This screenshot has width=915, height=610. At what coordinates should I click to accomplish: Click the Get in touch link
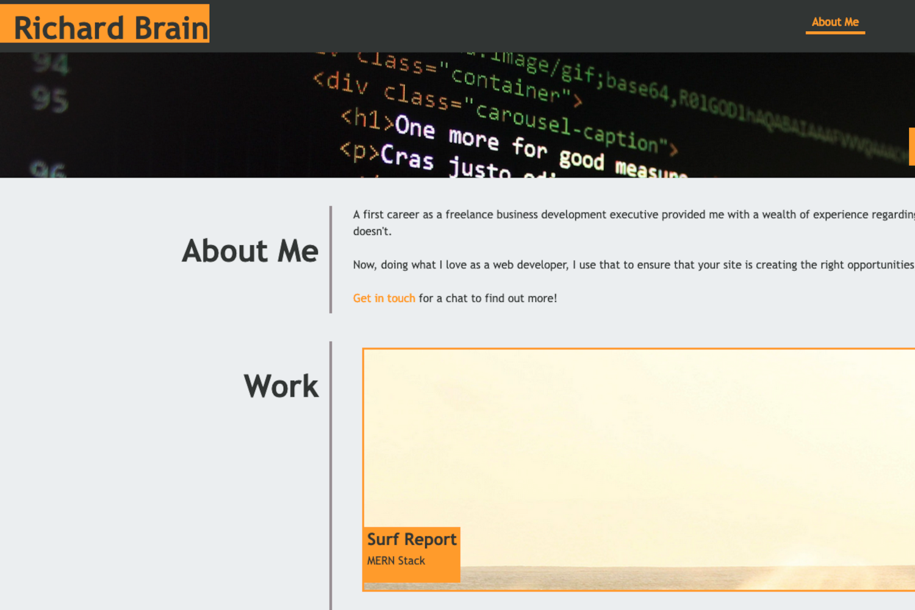(384, 298)
